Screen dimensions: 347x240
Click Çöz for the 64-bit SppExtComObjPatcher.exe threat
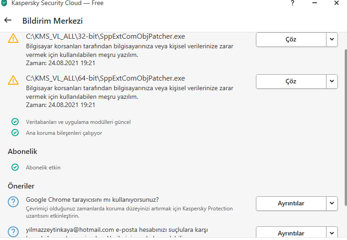291,82
